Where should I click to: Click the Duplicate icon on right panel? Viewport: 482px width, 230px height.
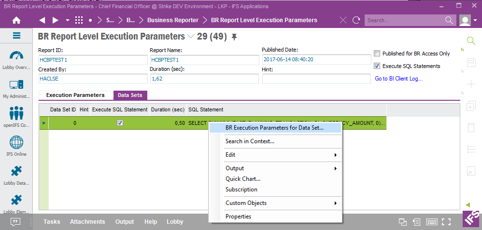click(471, 106)
